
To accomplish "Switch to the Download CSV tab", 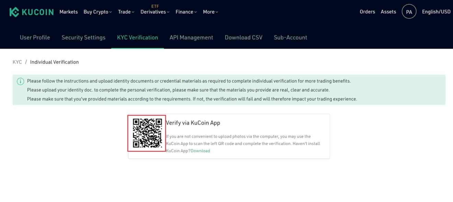I will (243, 37).
